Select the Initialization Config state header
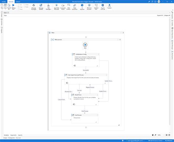Image resolution: width=174 pixels, height=142 pixels. tap(86, 54)
